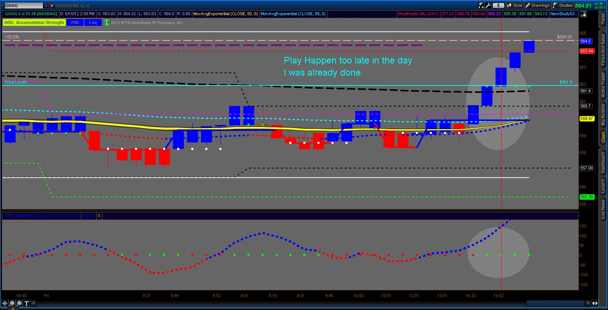This screenshot has height=310, width=608.
Task: Expand the symbol selector dropdown arrow
Action: point(46,6)
